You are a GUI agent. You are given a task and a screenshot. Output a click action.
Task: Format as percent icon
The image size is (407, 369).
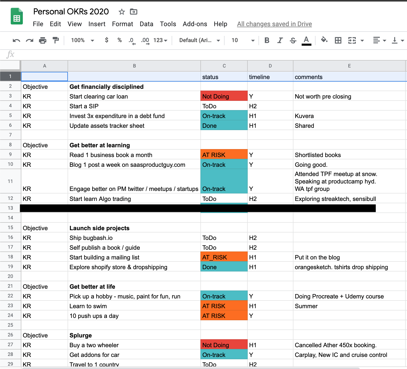tap(119, 40)
